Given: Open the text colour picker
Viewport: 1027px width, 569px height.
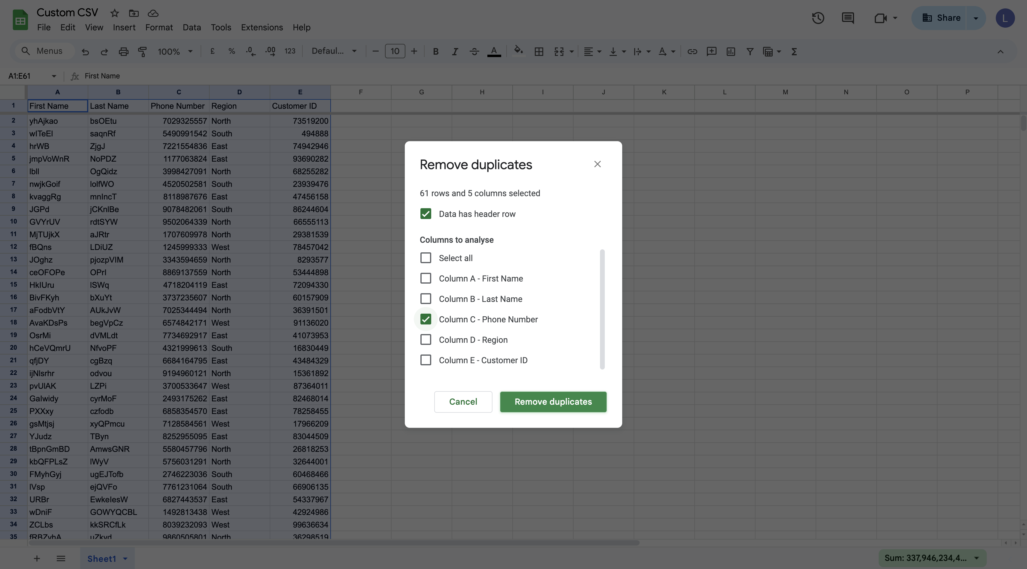Looking at the screenshot, I should [494, 51].
